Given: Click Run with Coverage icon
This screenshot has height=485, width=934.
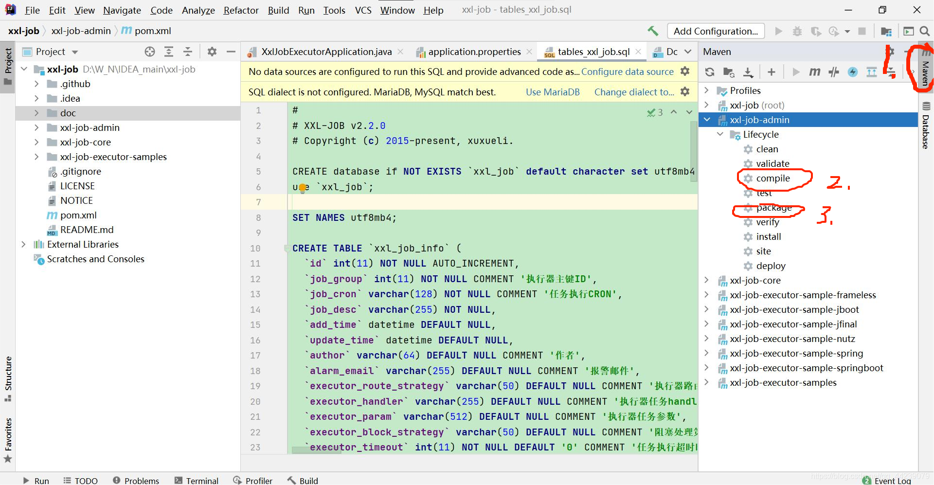Looking at the screenshot, I should (816, 31).
